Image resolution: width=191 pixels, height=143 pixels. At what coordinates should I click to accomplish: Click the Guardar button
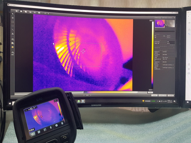pyautogui.click(x=154, y=95)
